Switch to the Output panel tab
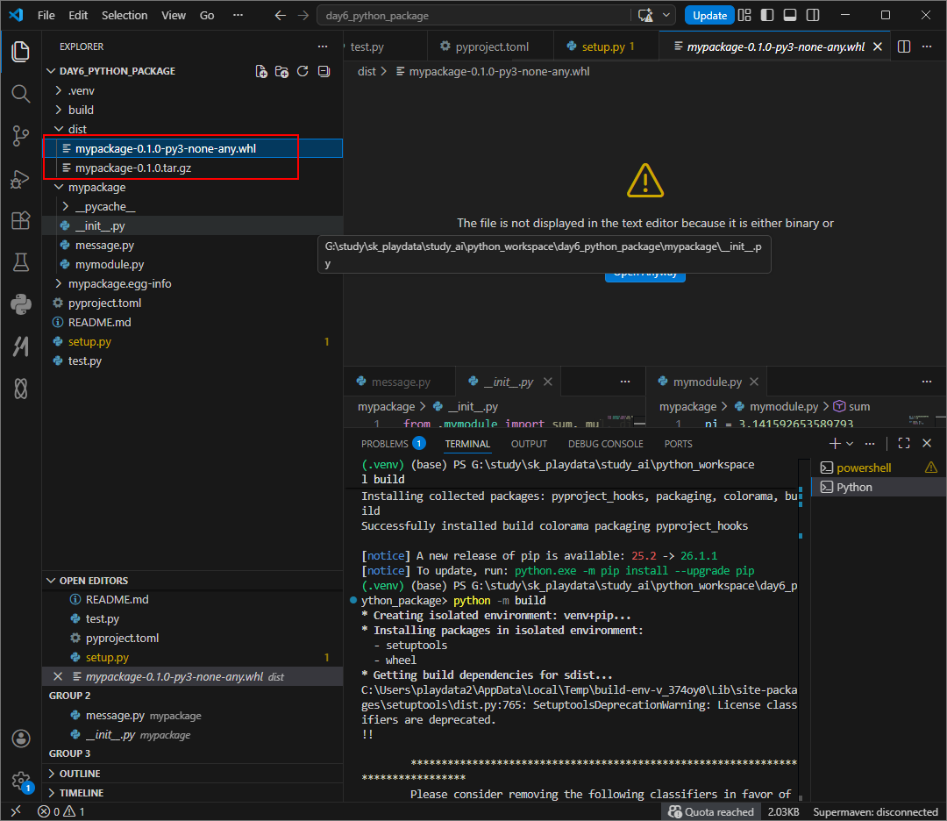 pos(529,444)
